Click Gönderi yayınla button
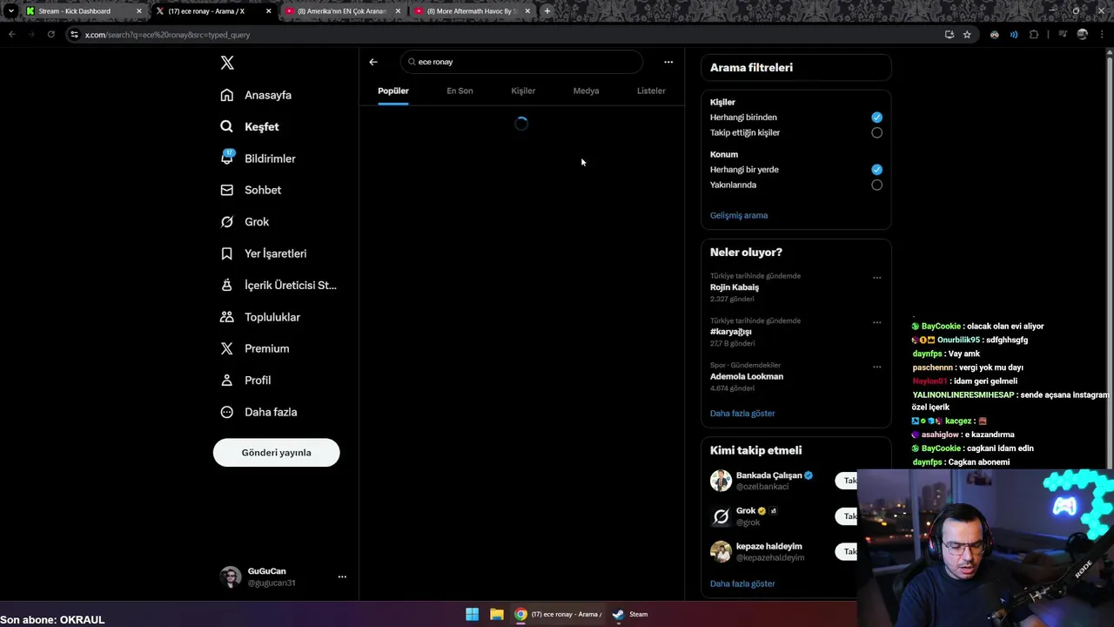Screen dimensions: 1114x627 coord(276,452)
